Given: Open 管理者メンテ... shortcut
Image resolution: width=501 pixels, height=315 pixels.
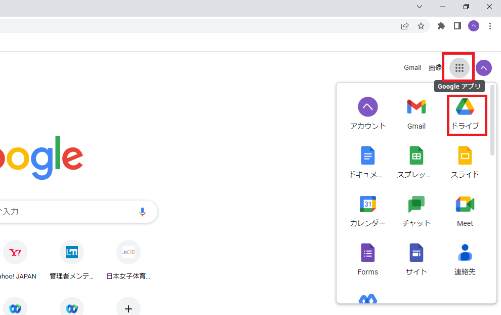Looking at the screenshot, I should (71, 260).
